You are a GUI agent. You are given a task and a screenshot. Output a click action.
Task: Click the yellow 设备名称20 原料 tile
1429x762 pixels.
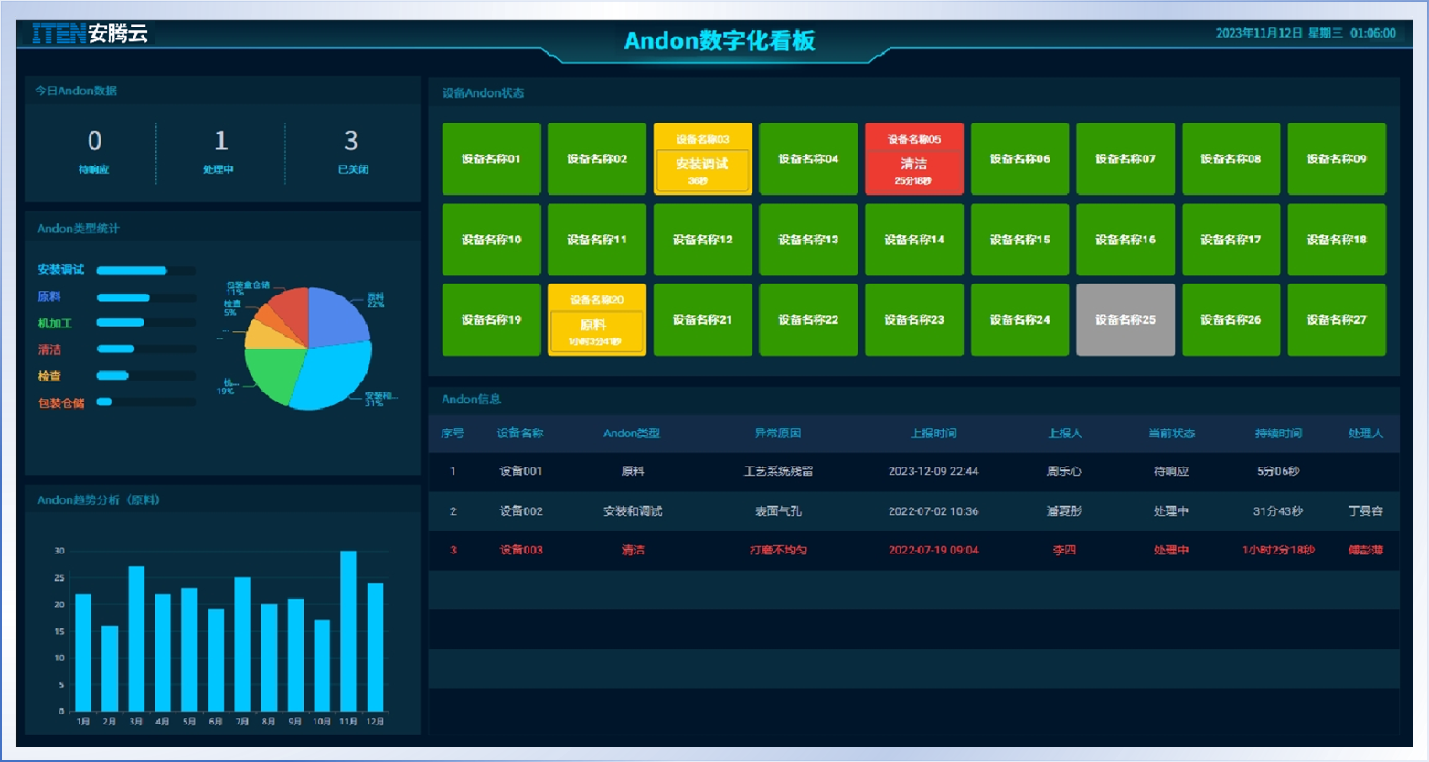[x=596, y=319]
